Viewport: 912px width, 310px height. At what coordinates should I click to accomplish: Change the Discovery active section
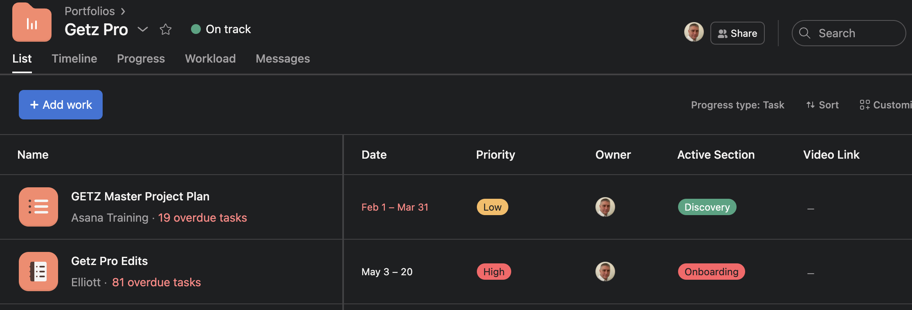click(707, 207)
